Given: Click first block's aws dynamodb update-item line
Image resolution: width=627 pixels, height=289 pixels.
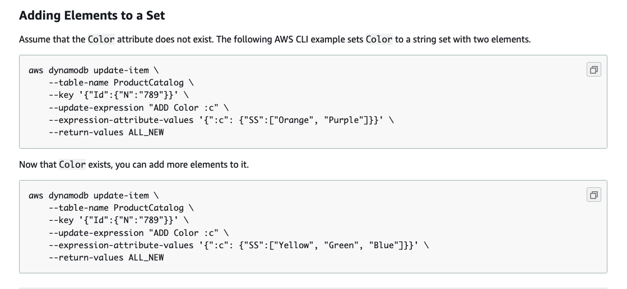Looking at the screenshot, I should pyautogui.click(x=94, y=70).
